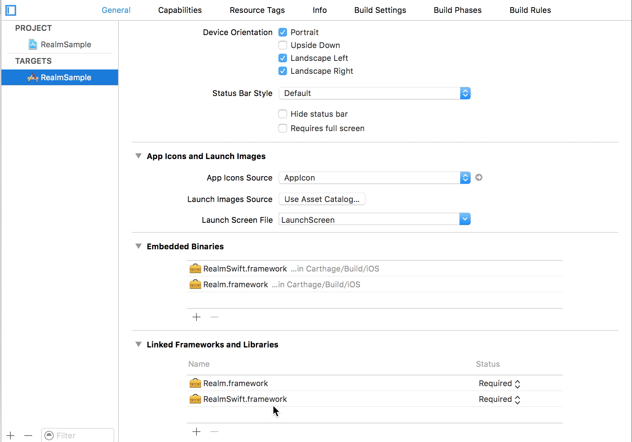Open AppIcon asset with arrow button
The width and height of the screenshot is (632, 442).
[479, 177]
